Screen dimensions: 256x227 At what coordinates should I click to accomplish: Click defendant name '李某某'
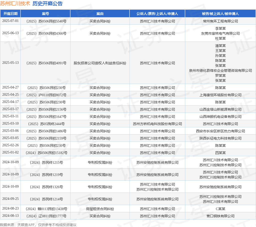tap(220, 28)
